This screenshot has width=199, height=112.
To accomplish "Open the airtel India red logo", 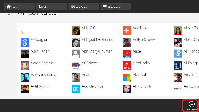I will 127,66.
